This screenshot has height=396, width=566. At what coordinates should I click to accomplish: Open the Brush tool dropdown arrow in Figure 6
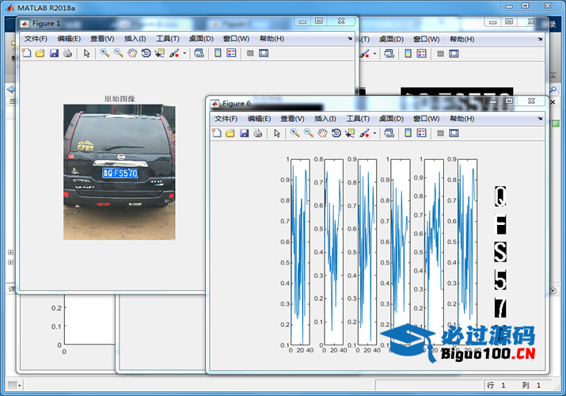tap(375, 134)
